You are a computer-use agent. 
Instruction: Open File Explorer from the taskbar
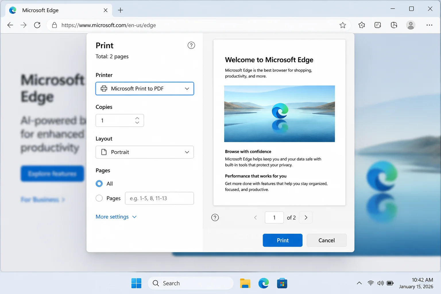point(245,283)
